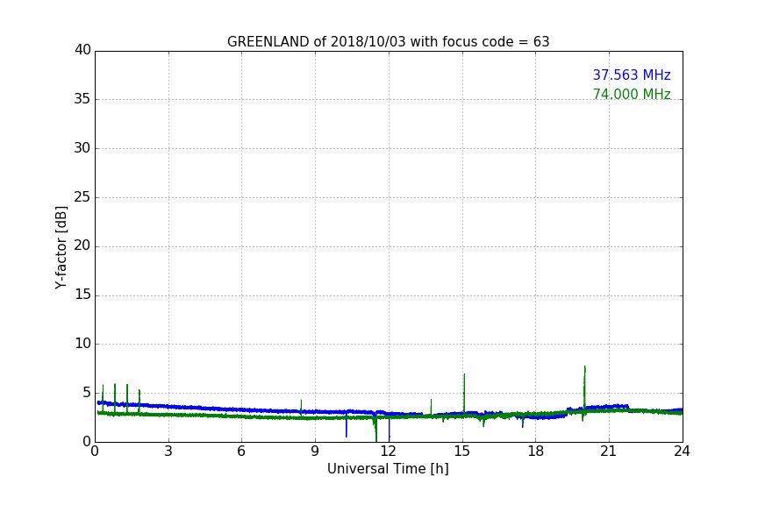758x505 pixels.
Task: Click the Y-factor [dB] axis label
Action: [x=61, y=247]
